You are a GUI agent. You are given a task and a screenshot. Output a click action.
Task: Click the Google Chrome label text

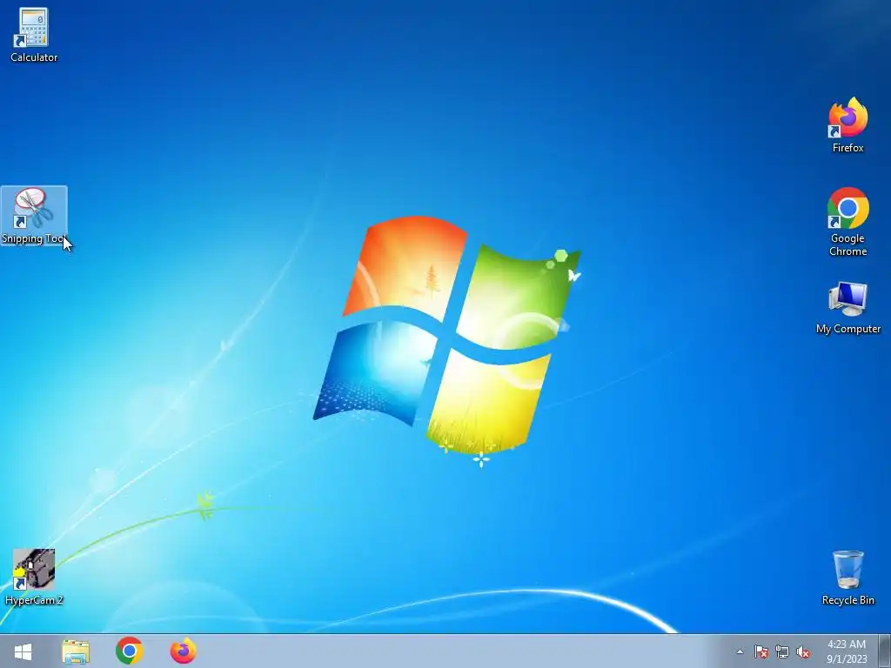coord(847,244)
